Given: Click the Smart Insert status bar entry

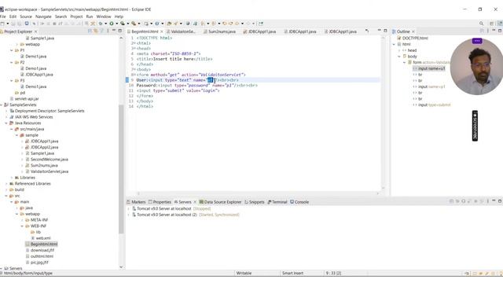Looking at the screenshot, I should pyautogui.click(x=292, y=274).
